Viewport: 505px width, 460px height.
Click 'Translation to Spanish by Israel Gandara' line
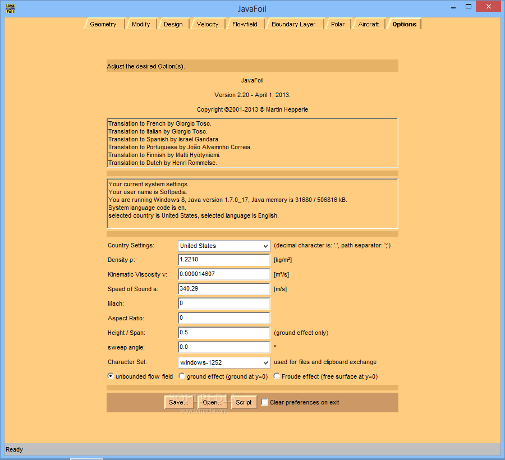tap(164, 139)
